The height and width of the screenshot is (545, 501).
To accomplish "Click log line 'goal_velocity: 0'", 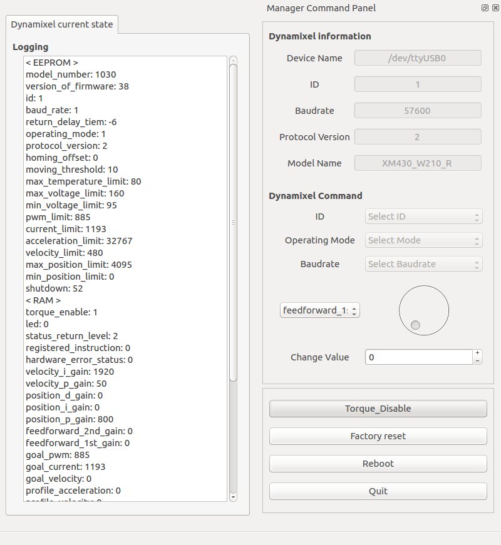I will (58, 479).
